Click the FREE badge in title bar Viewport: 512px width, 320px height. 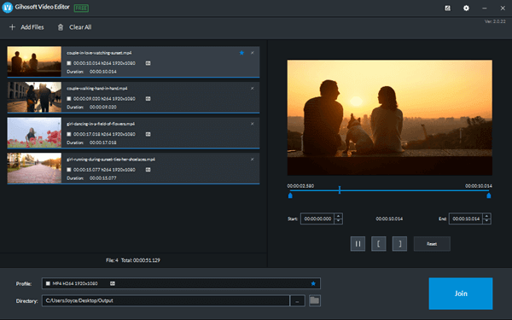[x=81, y=8]
